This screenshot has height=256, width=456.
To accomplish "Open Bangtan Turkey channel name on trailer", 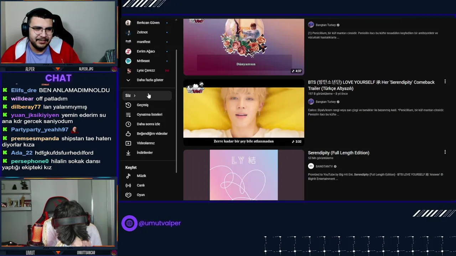I will point(326,102).
